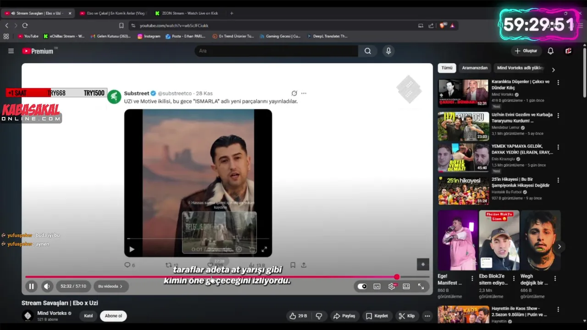Click the Kaydet save button
The height and width of the screenshot is (330, 587).
click(377, 316)
